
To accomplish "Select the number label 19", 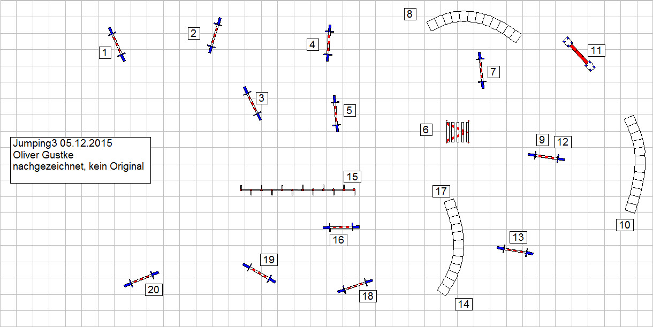I will coord(269,260).
